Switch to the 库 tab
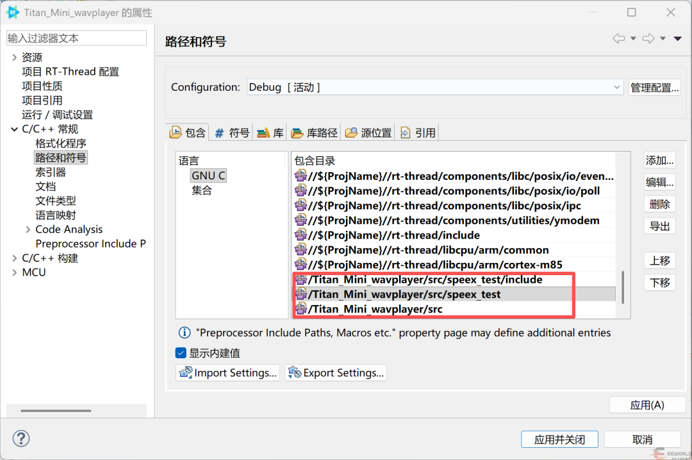 [270, 132]
